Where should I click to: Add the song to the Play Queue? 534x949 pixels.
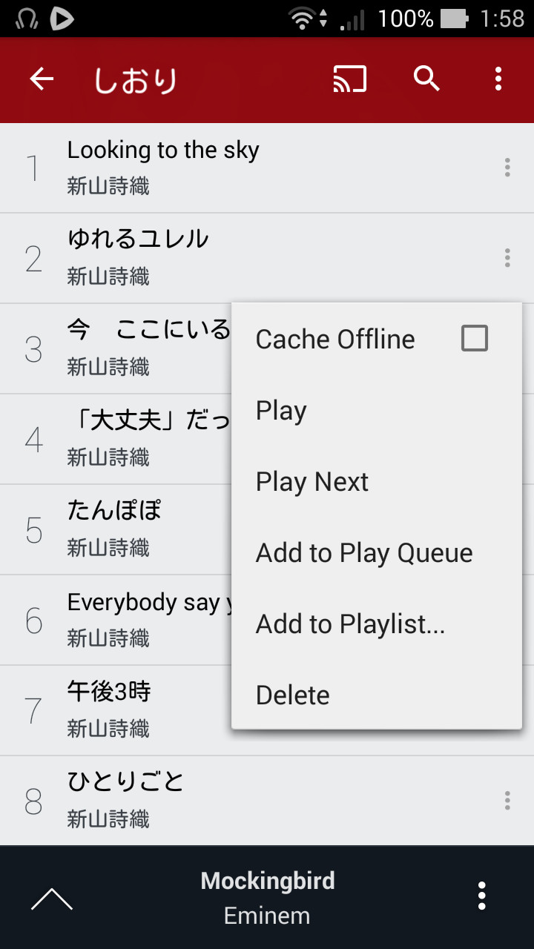point(364,552)
